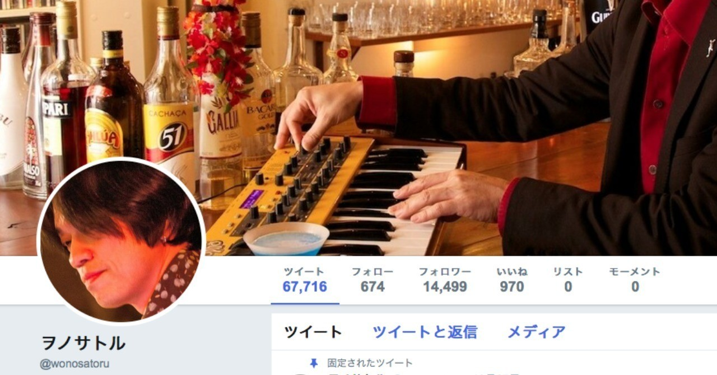Screen dimensions: 717x375
Task: Switch to the メディア tab
Action: click(537, 332)
